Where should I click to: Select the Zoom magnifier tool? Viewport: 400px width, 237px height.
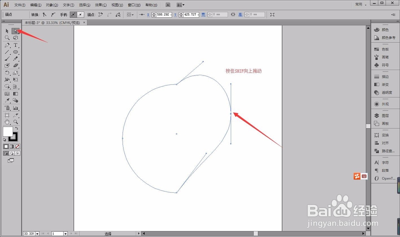click(16, 122)
